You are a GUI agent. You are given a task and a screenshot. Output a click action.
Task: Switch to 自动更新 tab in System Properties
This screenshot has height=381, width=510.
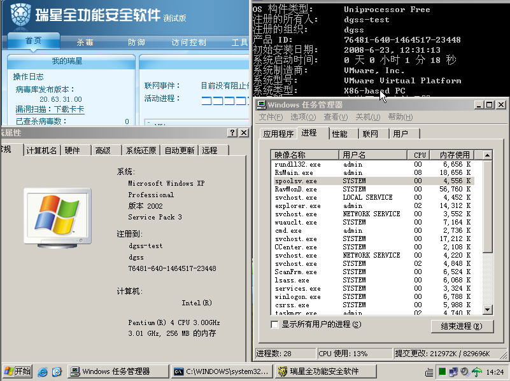tap(179, 150)
